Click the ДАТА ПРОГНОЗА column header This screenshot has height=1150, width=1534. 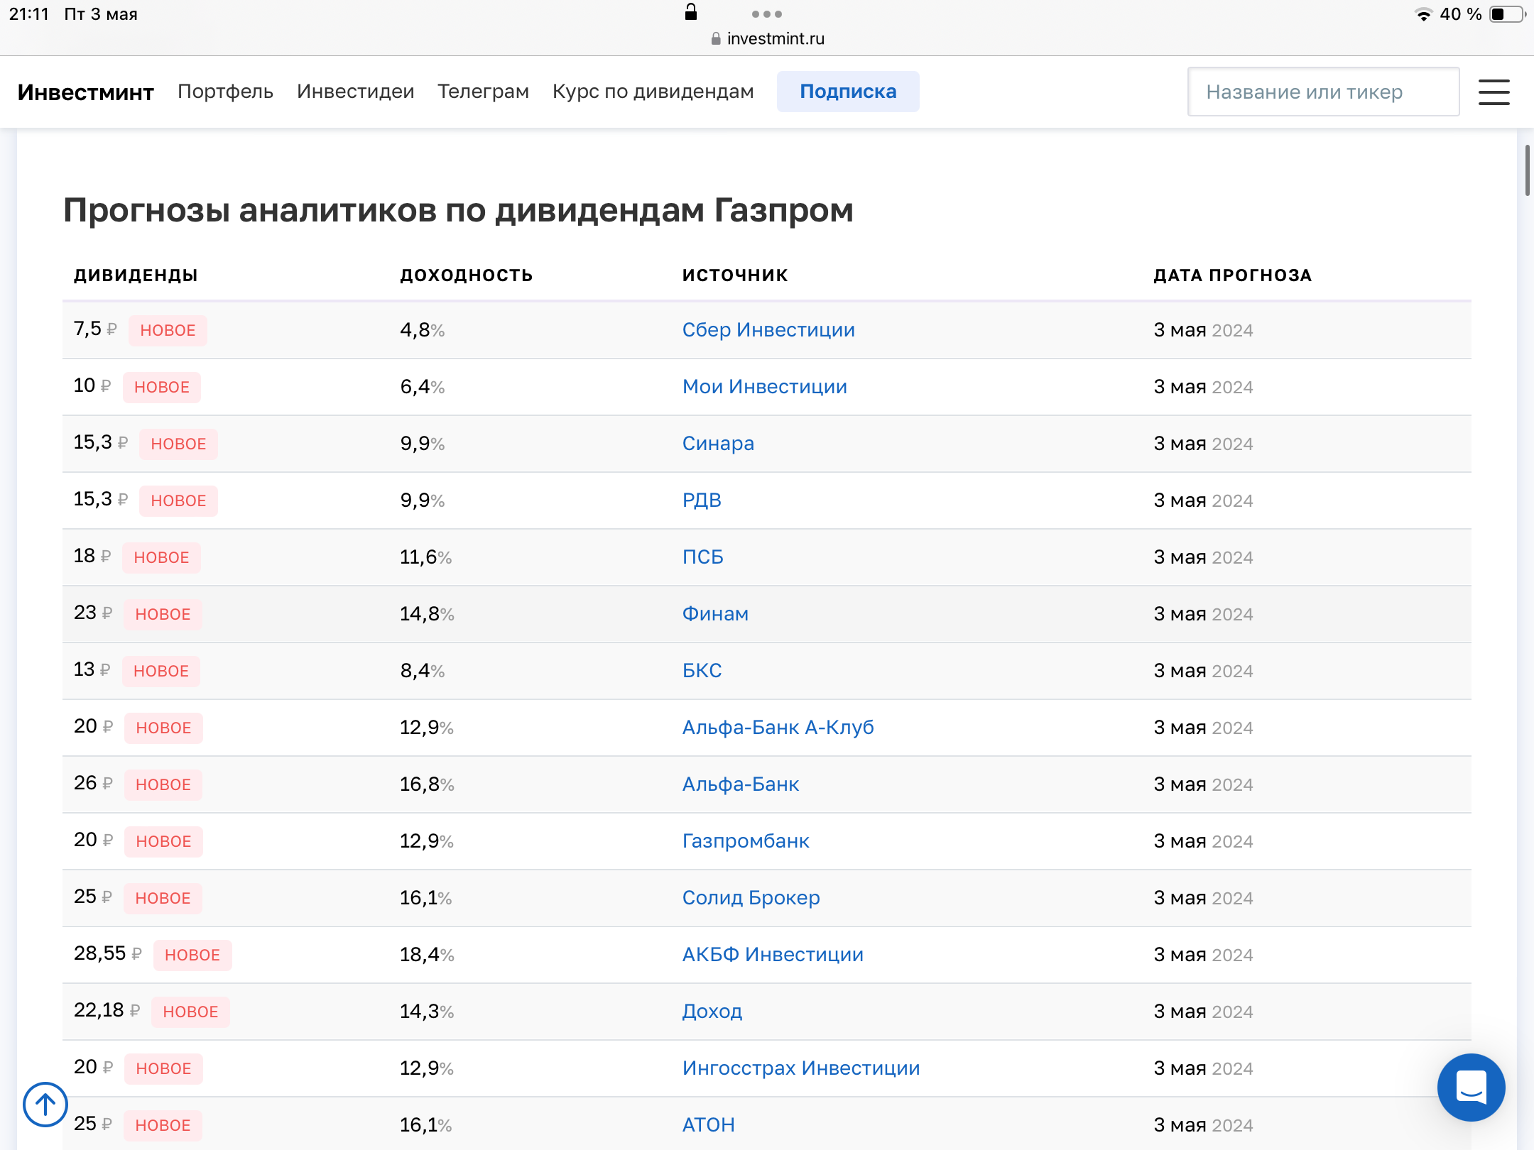click(x=1232, y=275)
